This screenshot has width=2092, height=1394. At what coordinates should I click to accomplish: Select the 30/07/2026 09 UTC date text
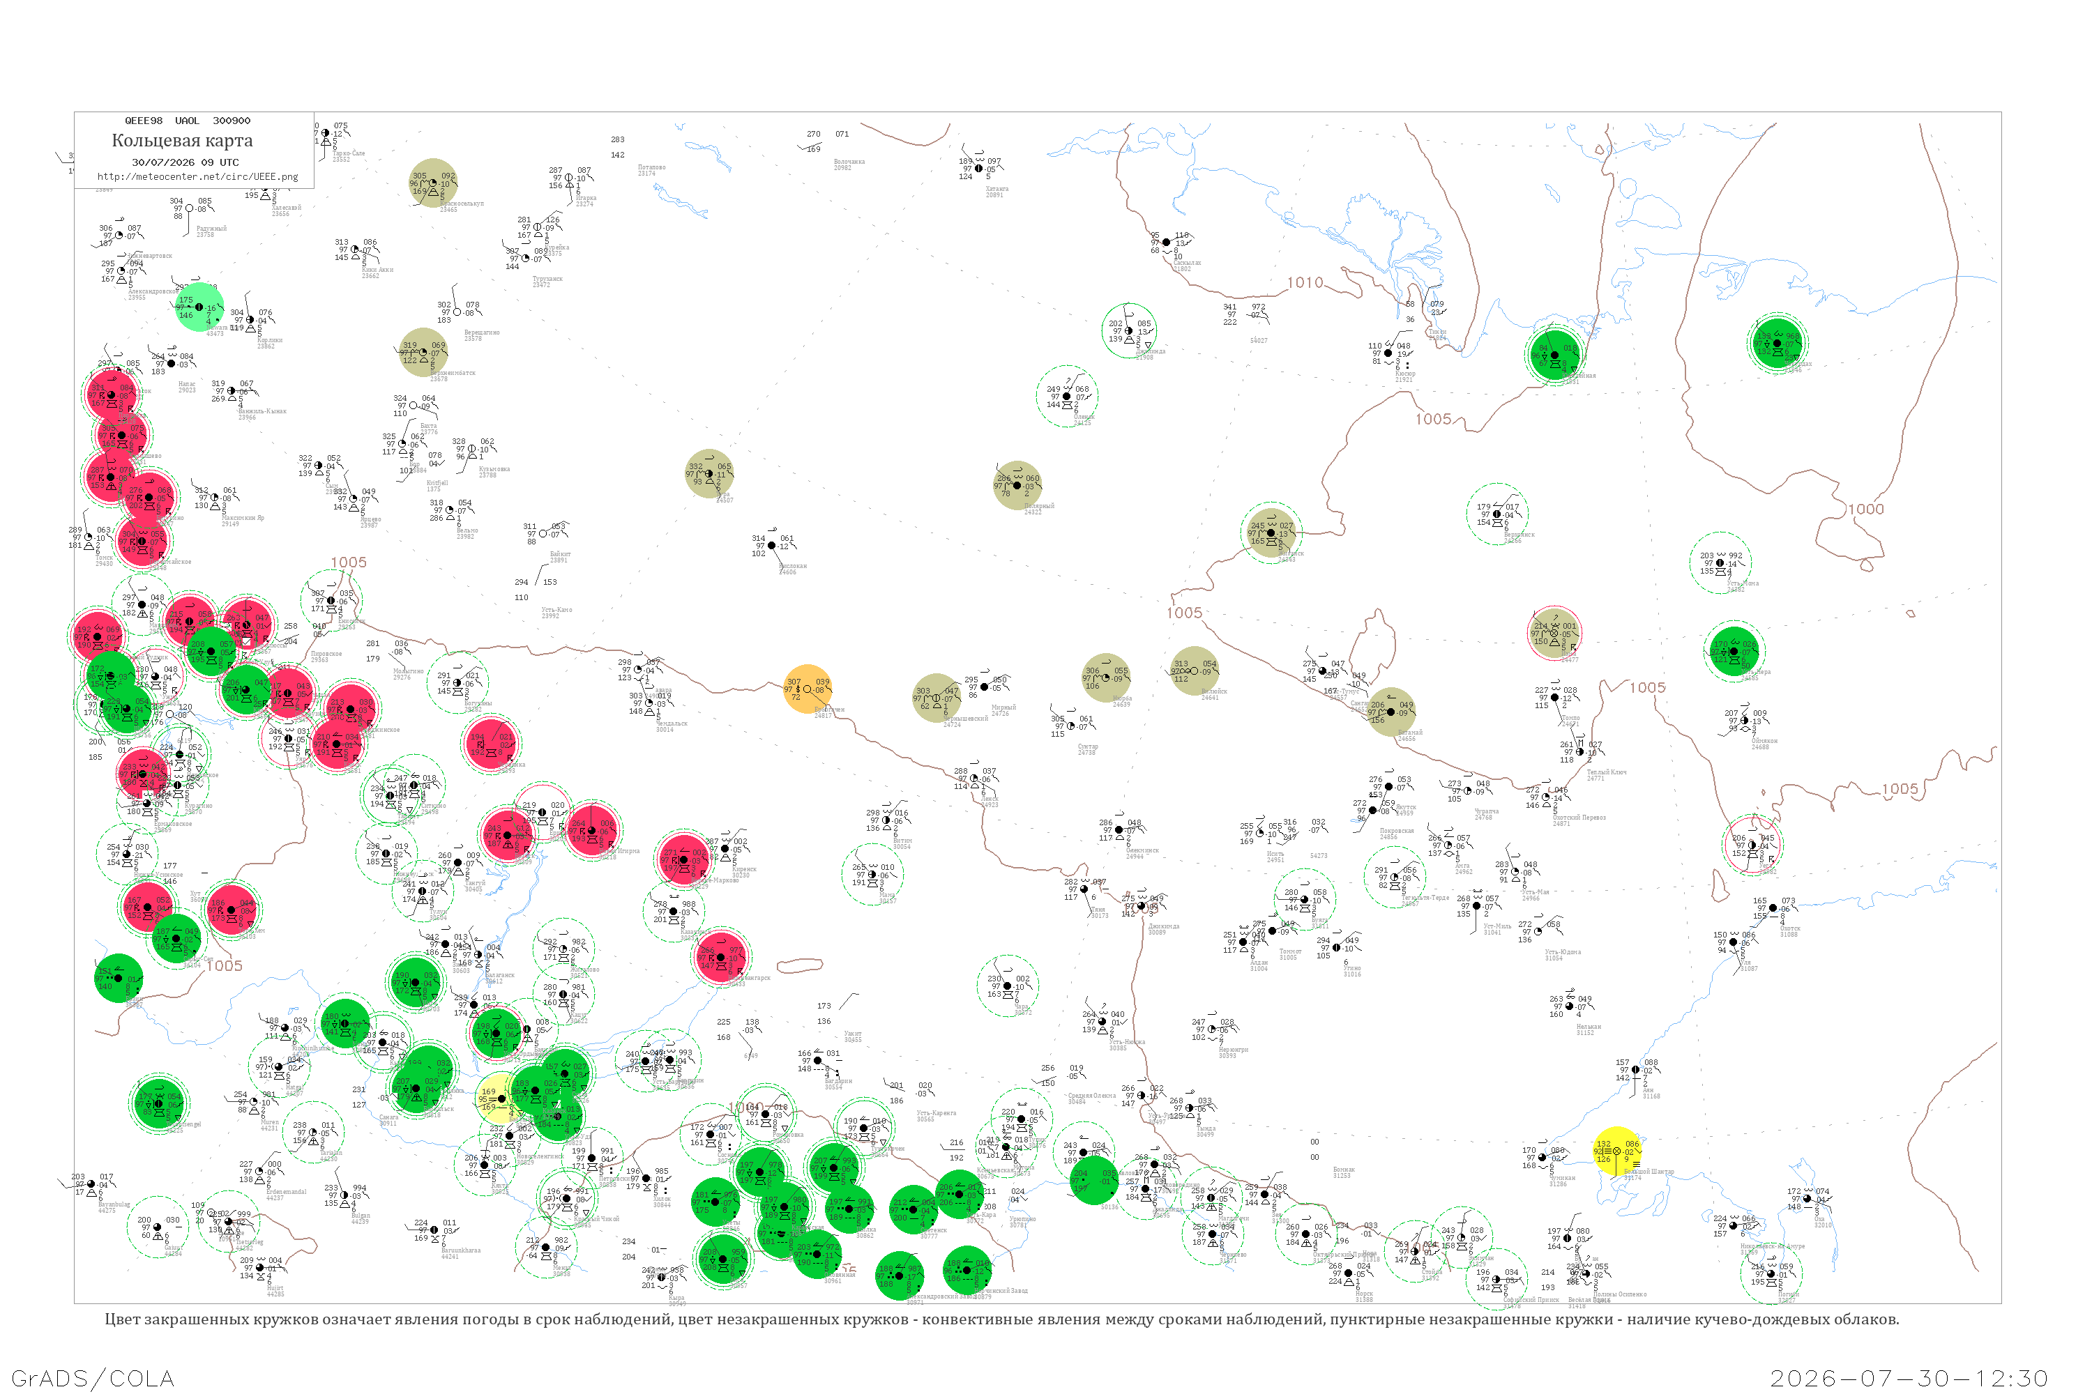click(185, 162)
